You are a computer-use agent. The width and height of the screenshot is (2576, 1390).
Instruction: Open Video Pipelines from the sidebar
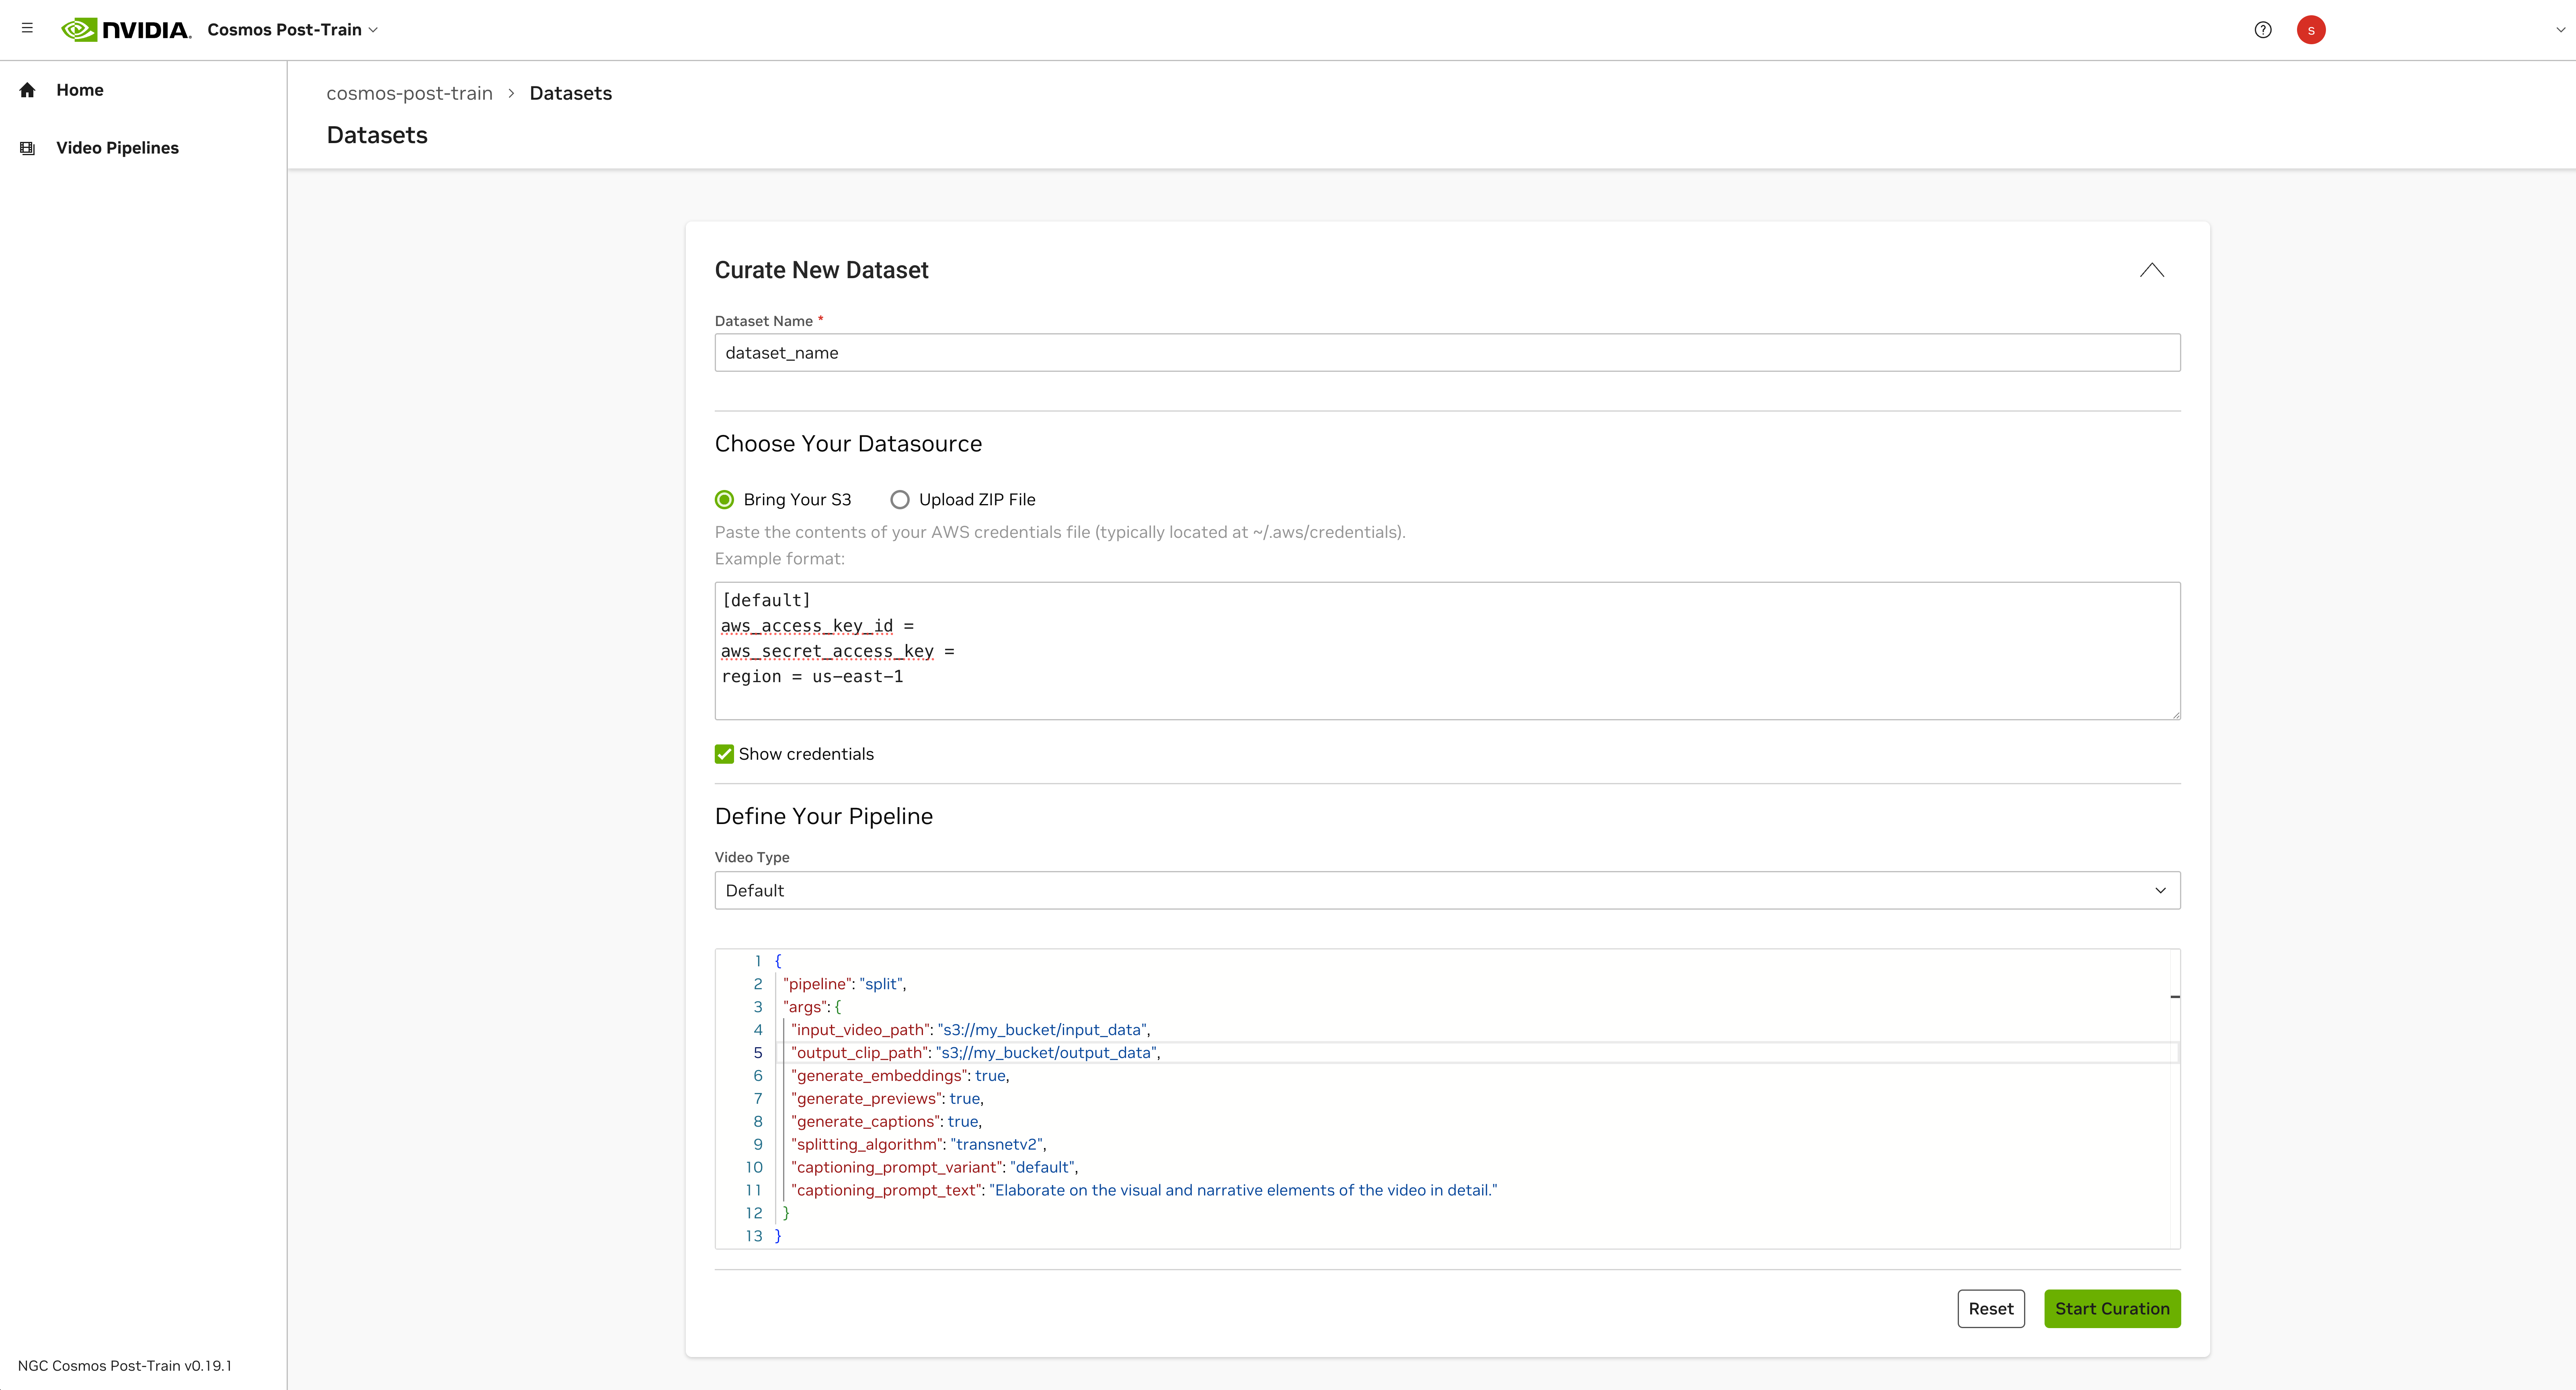pos(117,147)
